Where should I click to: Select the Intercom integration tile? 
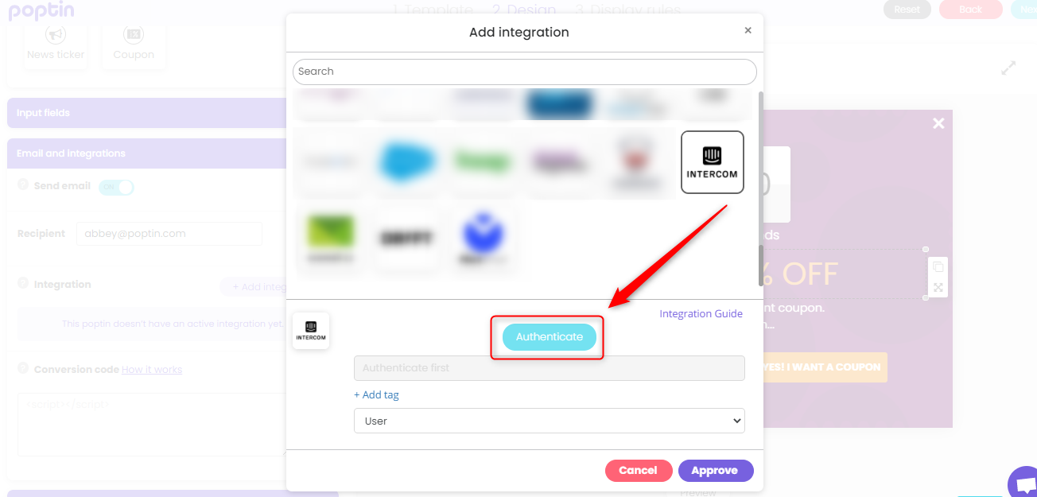[713, 162]
